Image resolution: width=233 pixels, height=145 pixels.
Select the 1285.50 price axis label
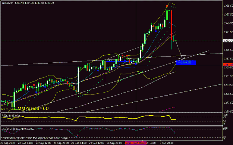tap(229, 94)
